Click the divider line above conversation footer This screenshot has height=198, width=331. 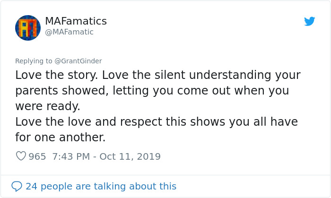point(165,175)
